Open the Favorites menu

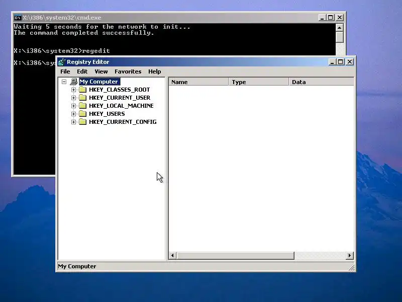[128, 71]
